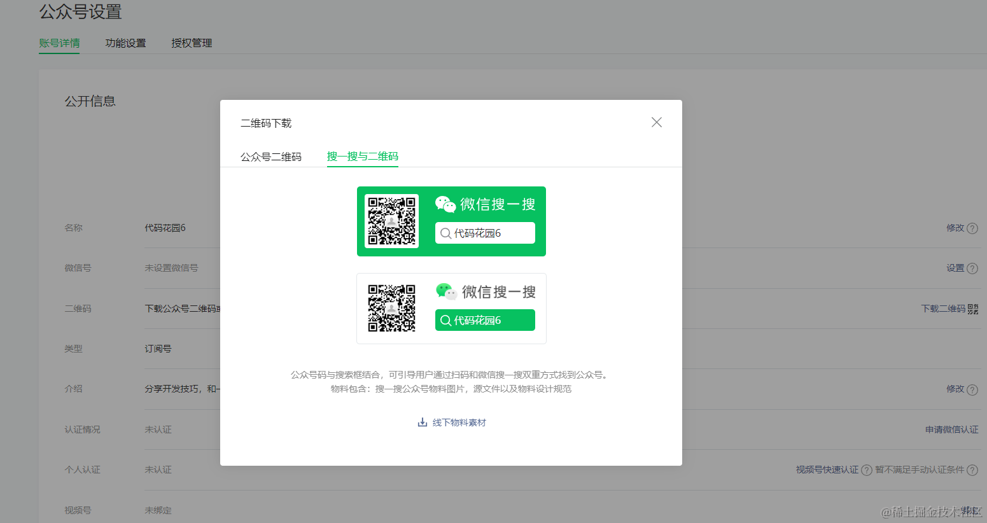Click 修改 link in the 名称 row
The width and height of the screenshot is (987, 523).
(955, 228)
